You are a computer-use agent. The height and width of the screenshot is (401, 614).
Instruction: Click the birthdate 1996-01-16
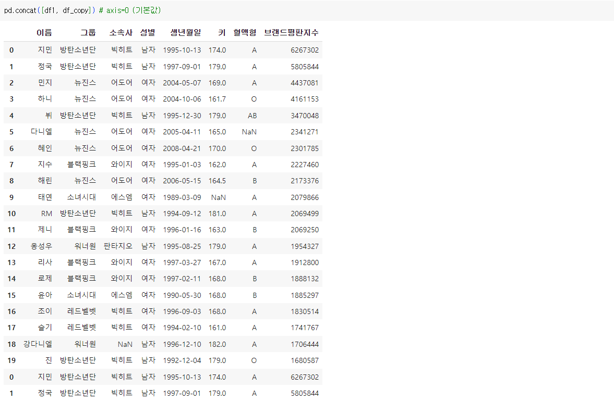coord(182,230)
